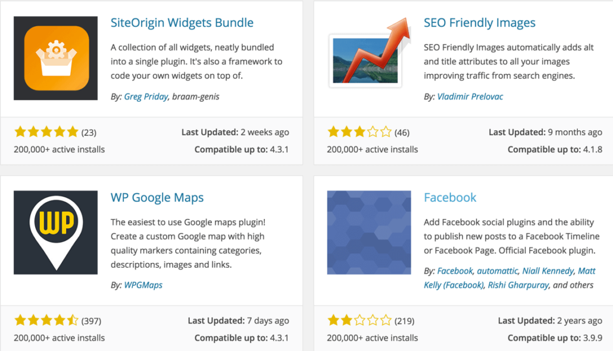Click the Rishi Gharpuray author link
613x351 pixels.
coord(518,285)
